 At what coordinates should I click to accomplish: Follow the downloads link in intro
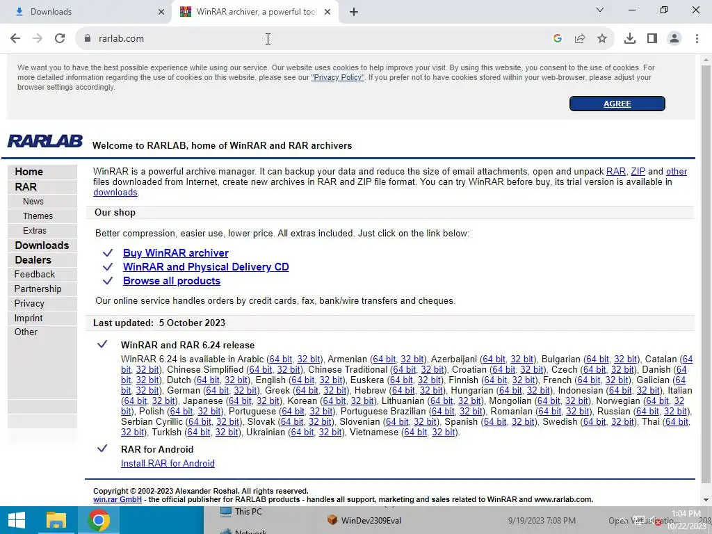point(115,192)
